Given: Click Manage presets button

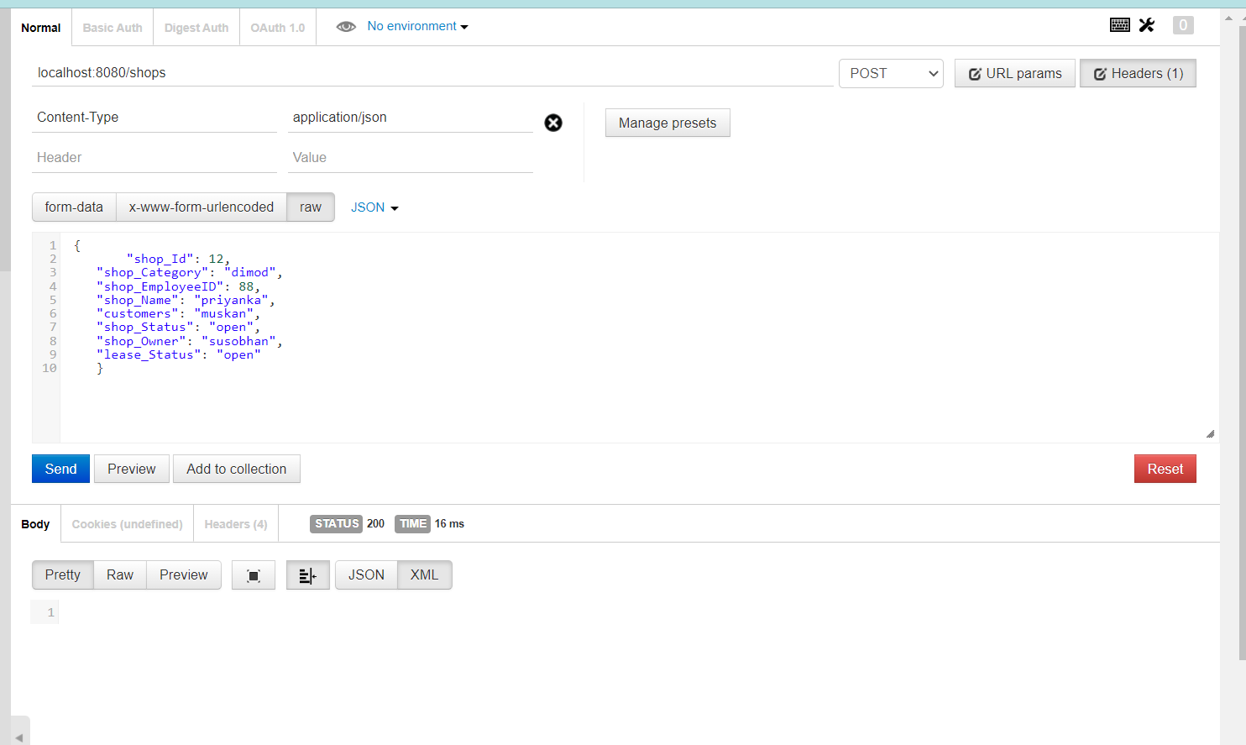Looking at the screenshot, I should pos(667,123).
